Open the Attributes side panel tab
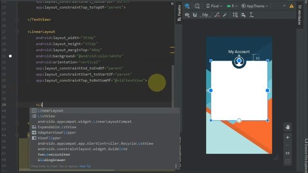 tap(299, 15)
